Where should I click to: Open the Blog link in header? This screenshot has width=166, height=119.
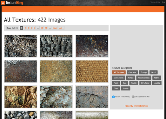pos(163,2)
